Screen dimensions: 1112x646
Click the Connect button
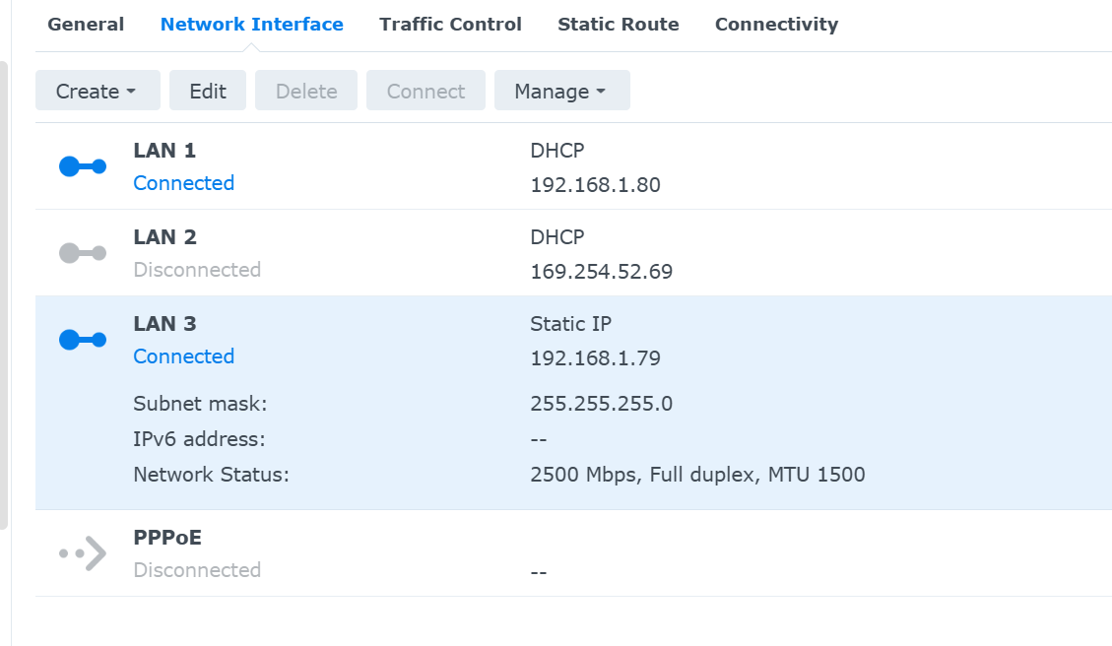[425, 92]
